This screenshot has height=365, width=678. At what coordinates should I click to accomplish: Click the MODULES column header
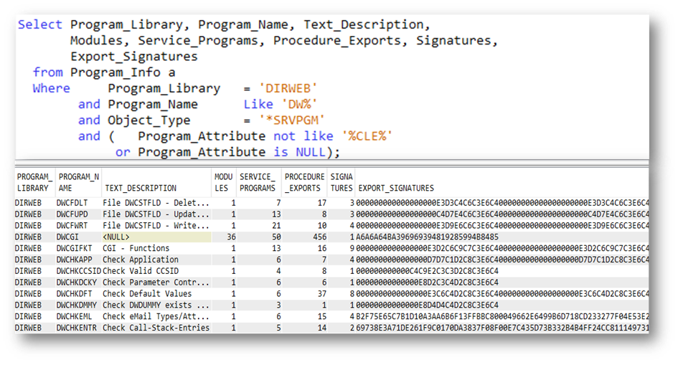[x=224, y=182]
